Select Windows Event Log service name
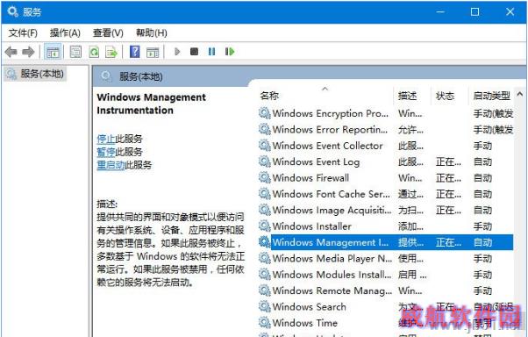 click(x=316, y=162)
